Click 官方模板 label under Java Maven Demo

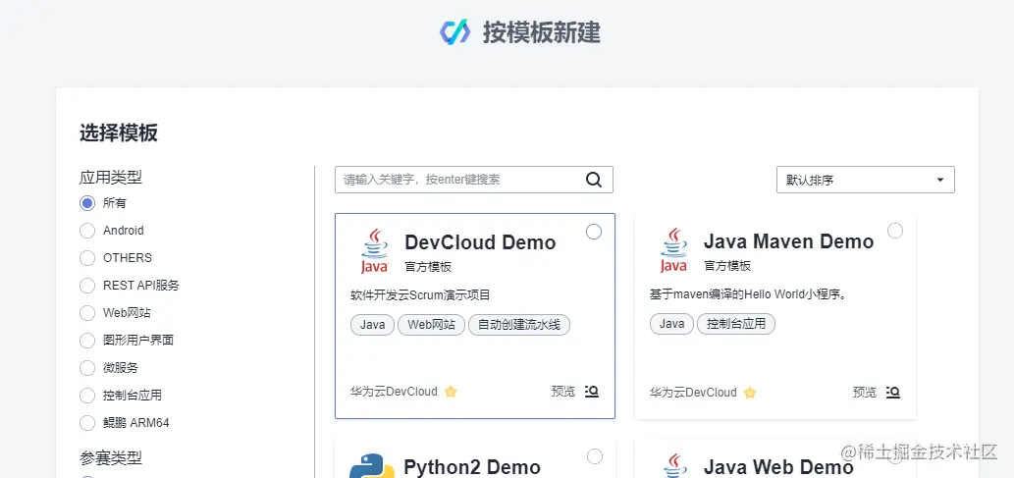[x=727, y=266]
